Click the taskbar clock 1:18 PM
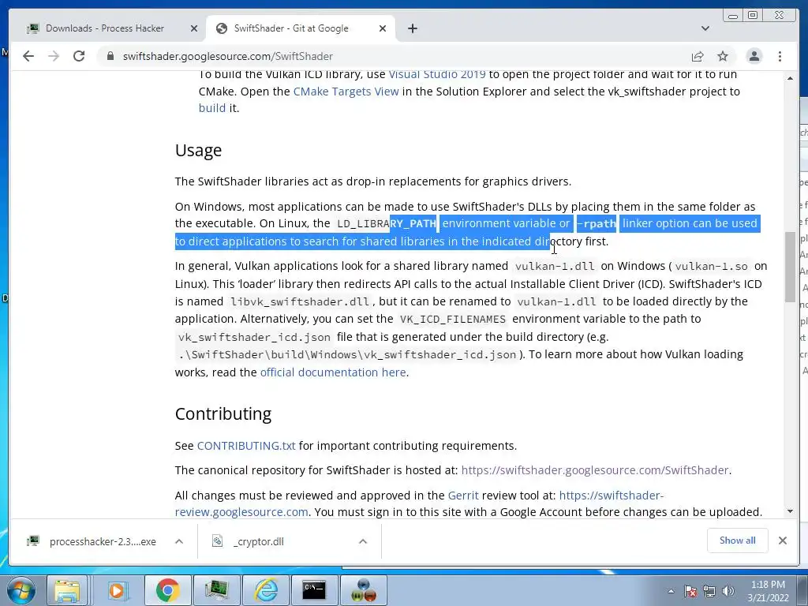 [x=768, y=591]
